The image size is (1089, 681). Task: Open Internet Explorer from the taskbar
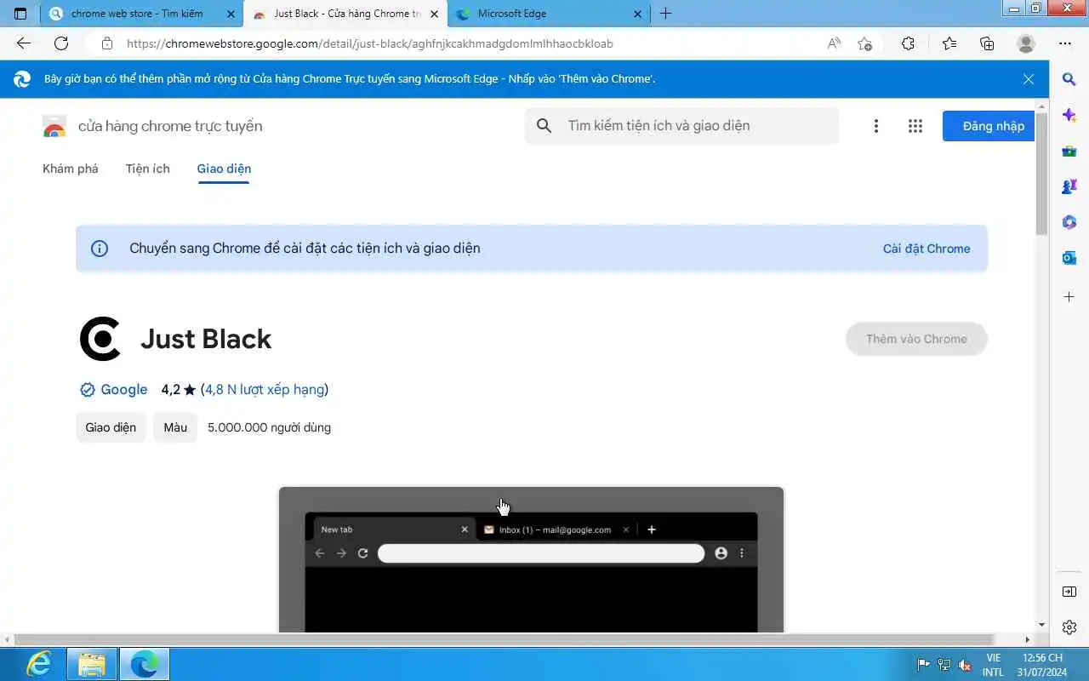pos(38,664)
